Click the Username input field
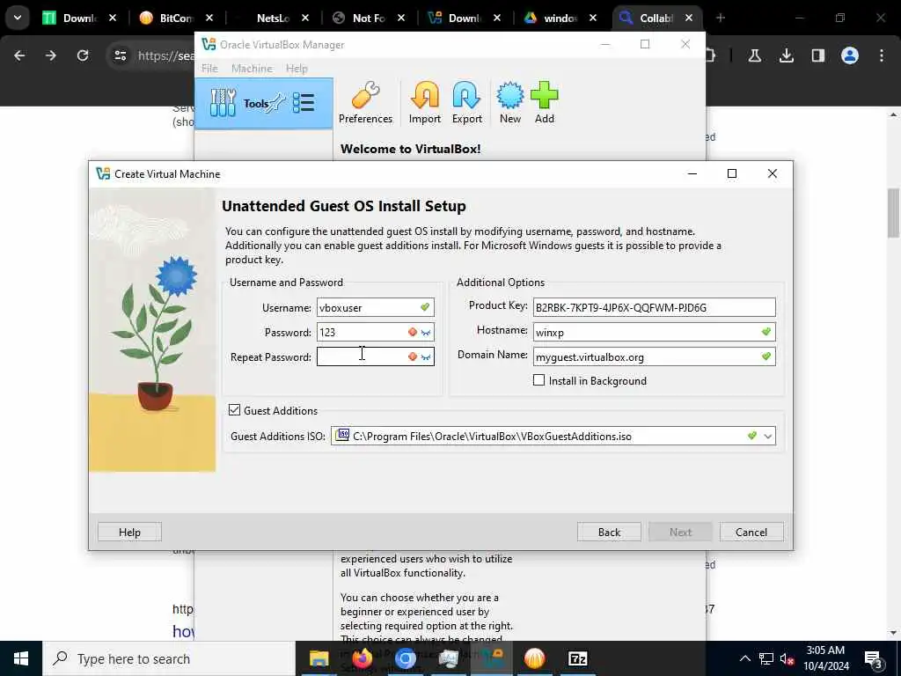The image size is (901, 676). 375,307
